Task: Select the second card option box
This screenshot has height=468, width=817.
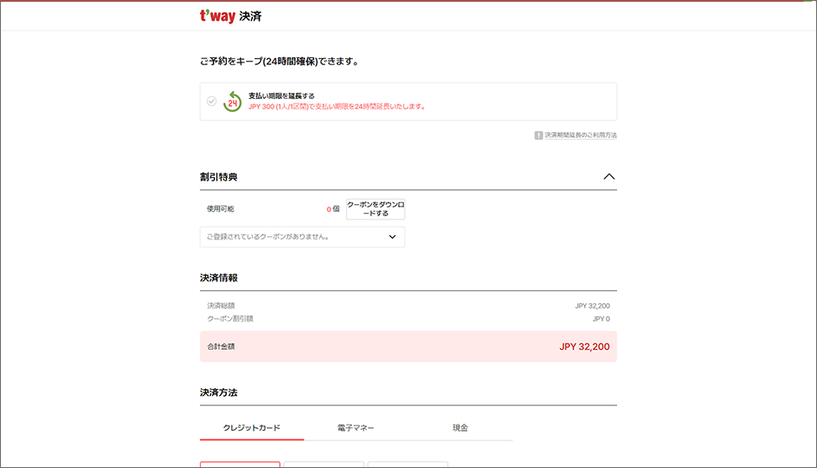Action: (323, 464)
